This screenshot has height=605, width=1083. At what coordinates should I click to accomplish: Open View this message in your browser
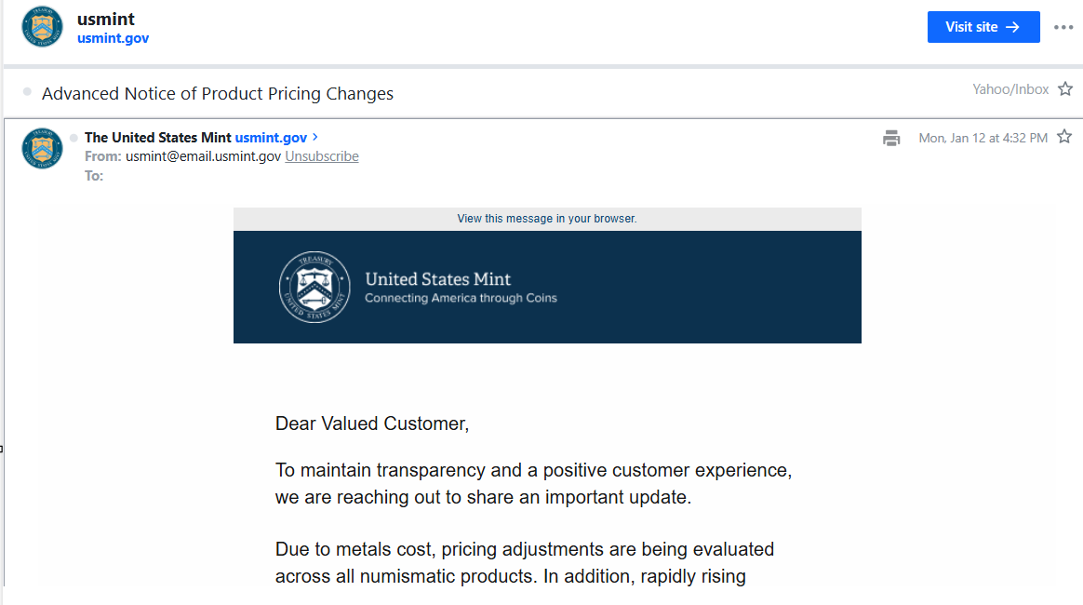[x=547, y=219]
